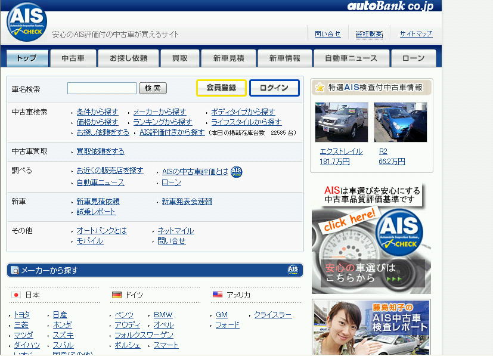Click the BMW maker link
Screen dimensions: 493x356
(163, 315)
